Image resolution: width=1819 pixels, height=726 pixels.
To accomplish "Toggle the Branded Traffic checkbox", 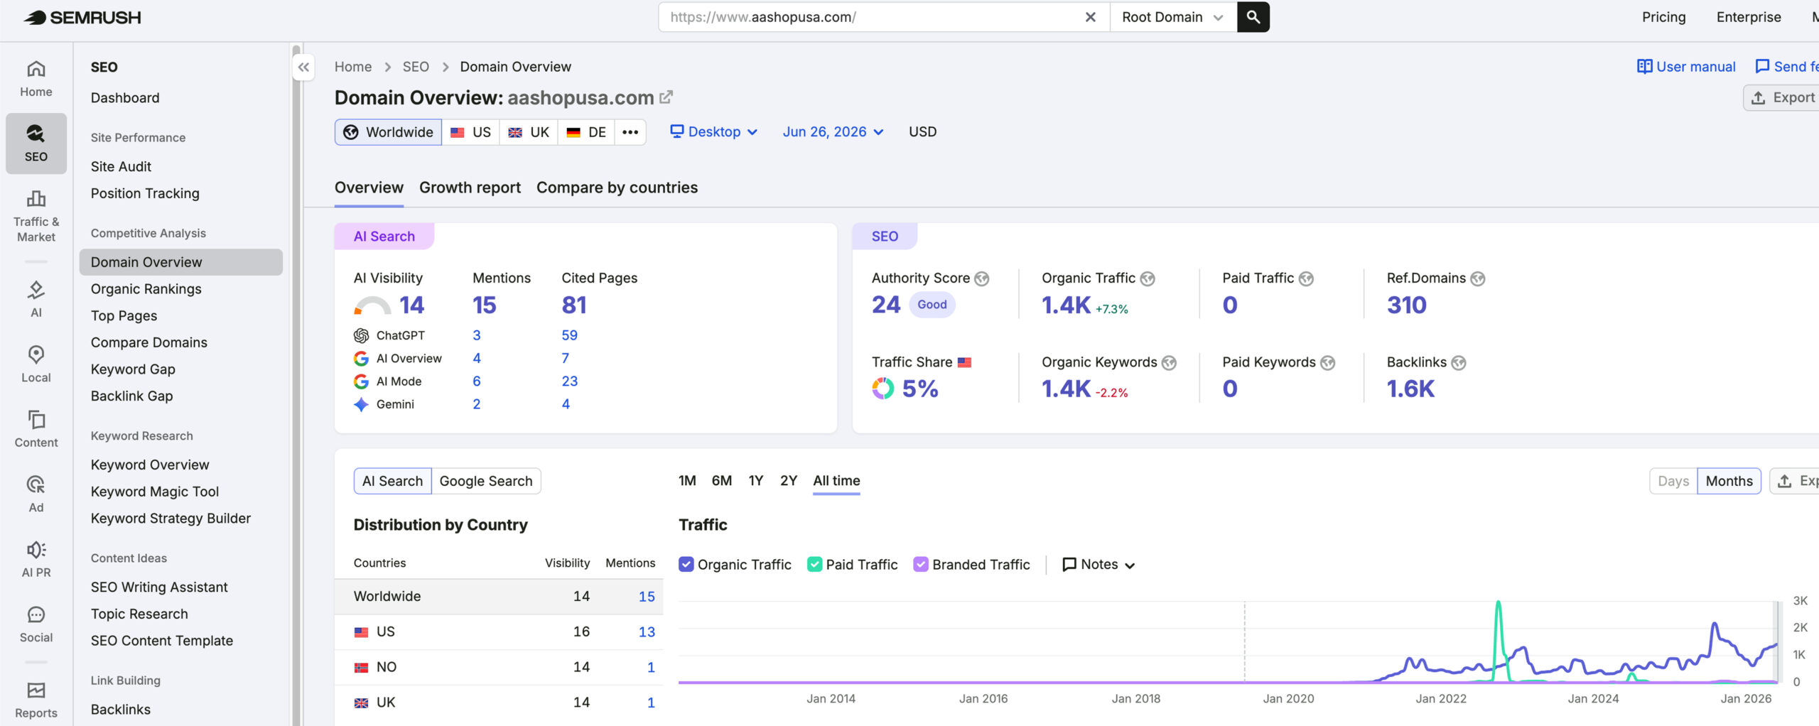I will pyautogui.click(x=920, y=564).
